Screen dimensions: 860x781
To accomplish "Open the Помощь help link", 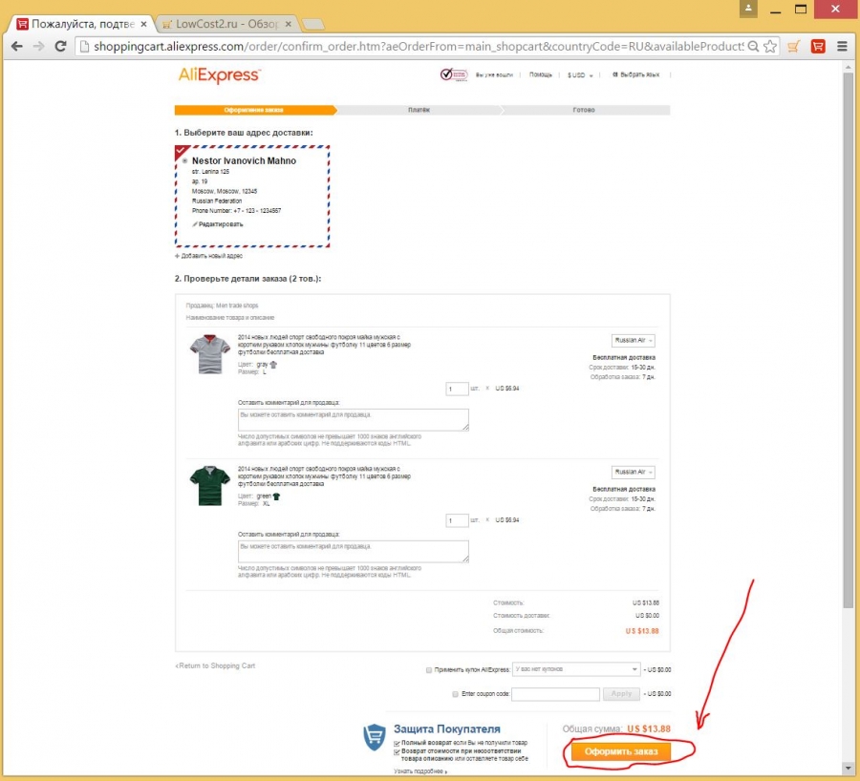I will click(x=540, y=74).
